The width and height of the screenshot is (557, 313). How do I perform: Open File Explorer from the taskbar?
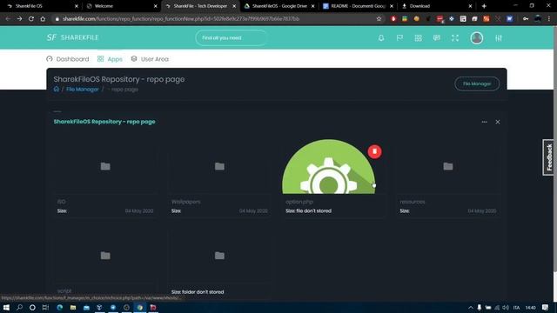(73, 307)
